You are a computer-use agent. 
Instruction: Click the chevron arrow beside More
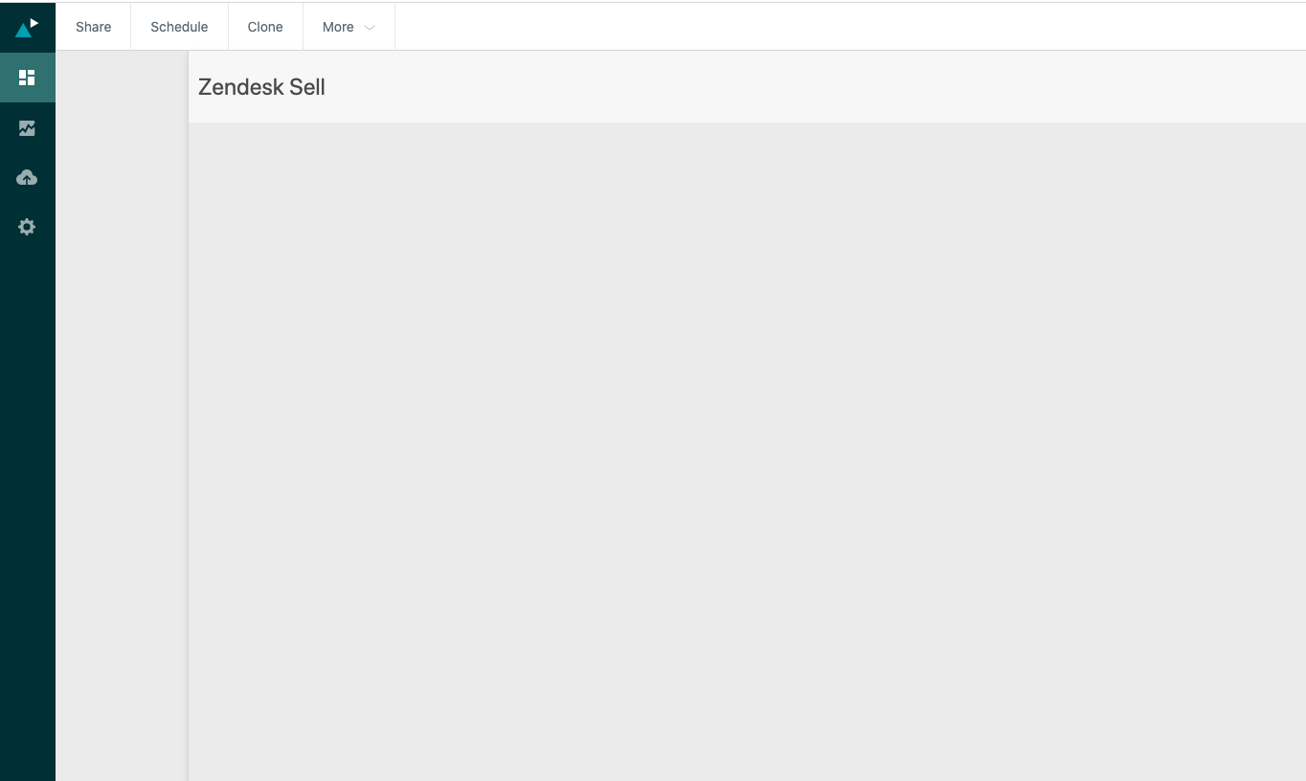tap(370, 28)
